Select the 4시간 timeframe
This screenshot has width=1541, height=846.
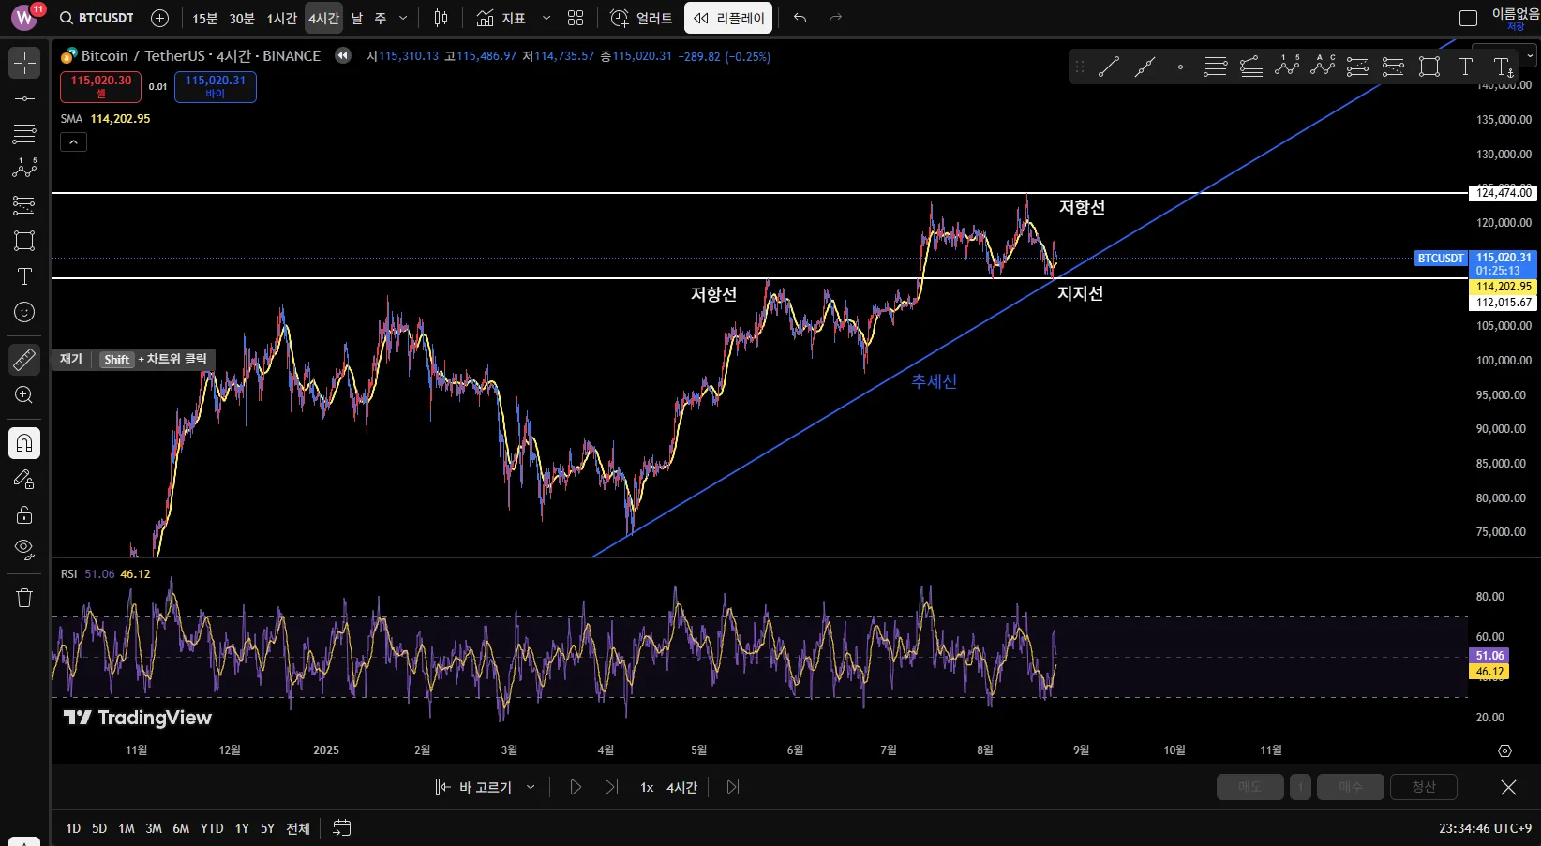point(323,18)
